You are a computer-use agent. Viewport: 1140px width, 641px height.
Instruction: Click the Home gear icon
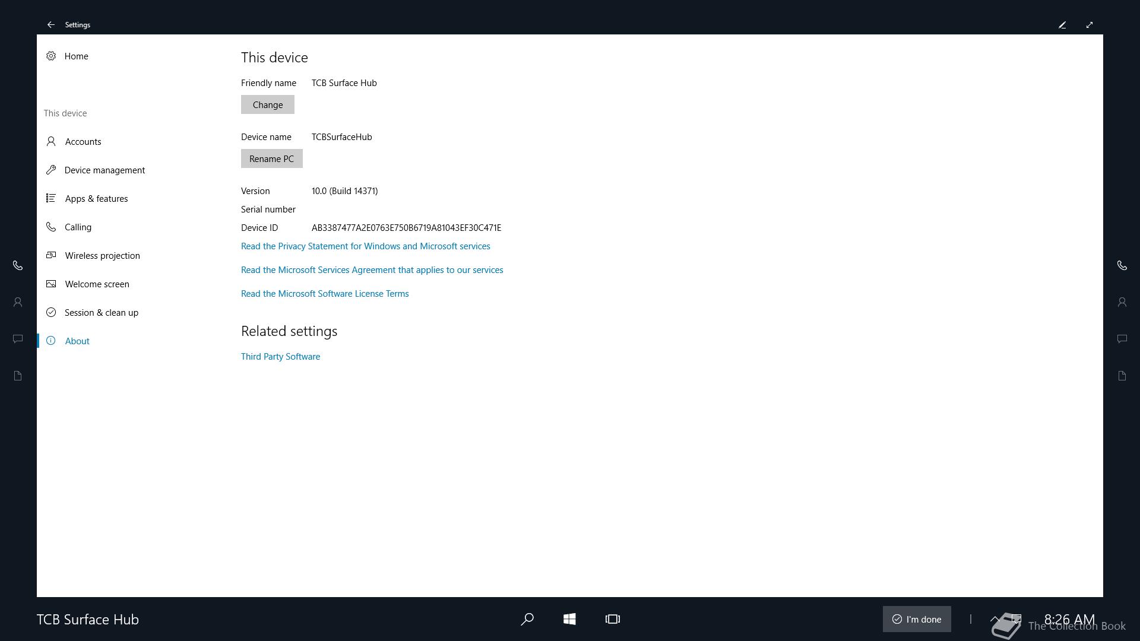pyautogui.click(x=51, y=56)
